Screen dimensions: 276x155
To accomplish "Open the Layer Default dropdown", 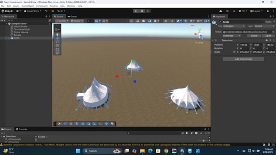I will pos(264,26).
